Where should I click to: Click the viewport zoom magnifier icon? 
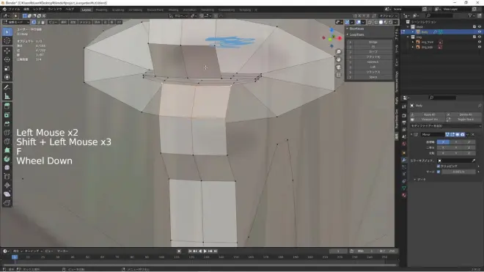click(339, 51)
